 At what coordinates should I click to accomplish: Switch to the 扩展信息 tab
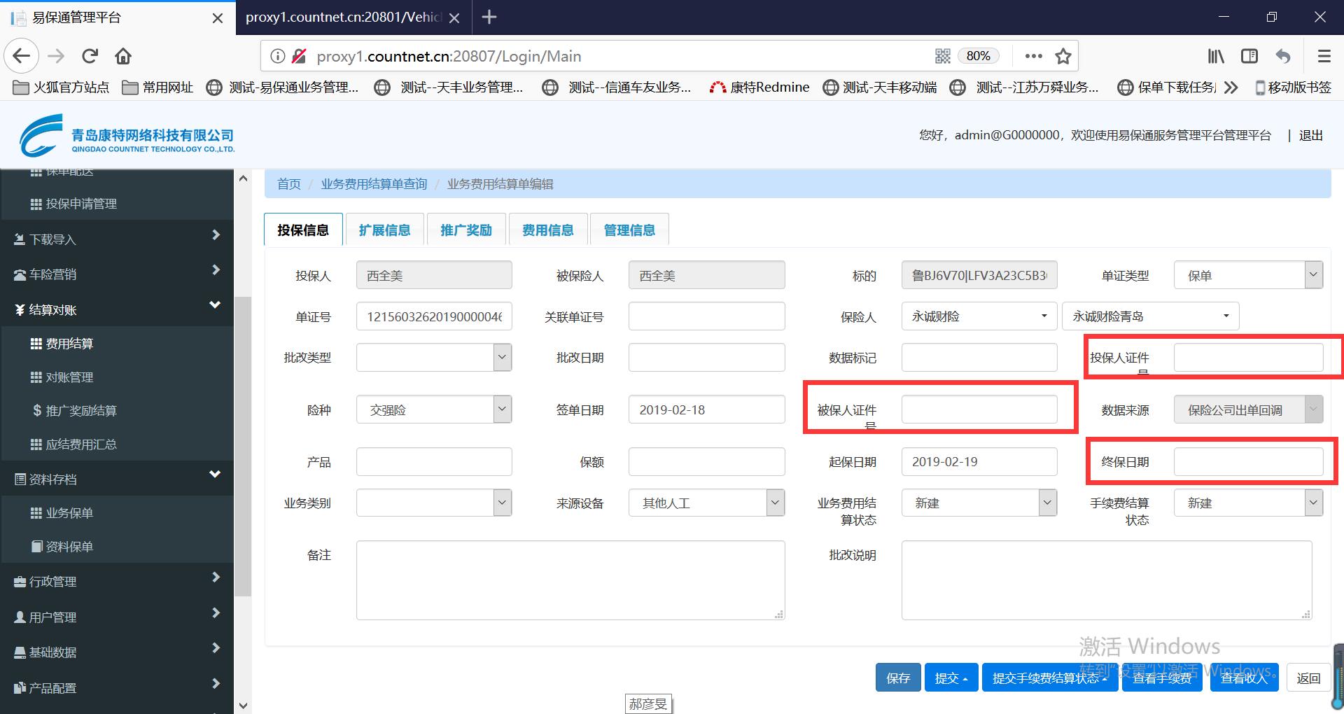384,230
